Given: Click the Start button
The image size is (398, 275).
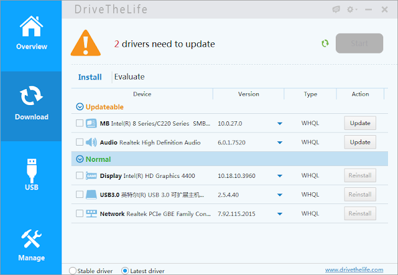Looking at the screenshot, I should [x=359, y=44].
